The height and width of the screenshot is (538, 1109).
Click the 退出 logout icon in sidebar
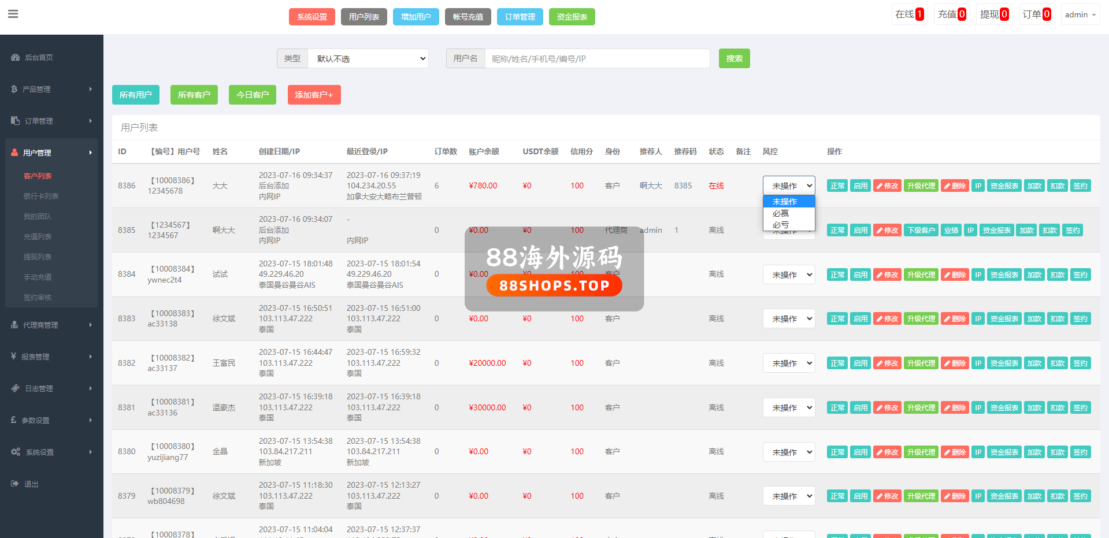click(15, 484)
